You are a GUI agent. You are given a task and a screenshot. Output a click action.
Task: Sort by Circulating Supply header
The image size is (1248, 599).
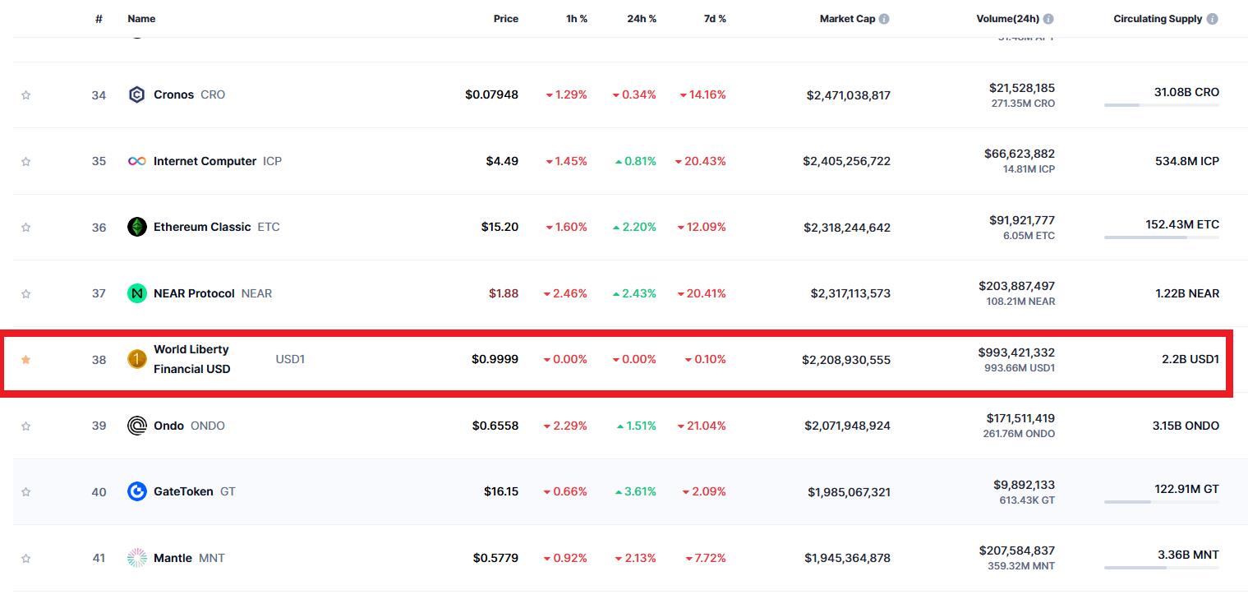click(x=1158, y=18)
